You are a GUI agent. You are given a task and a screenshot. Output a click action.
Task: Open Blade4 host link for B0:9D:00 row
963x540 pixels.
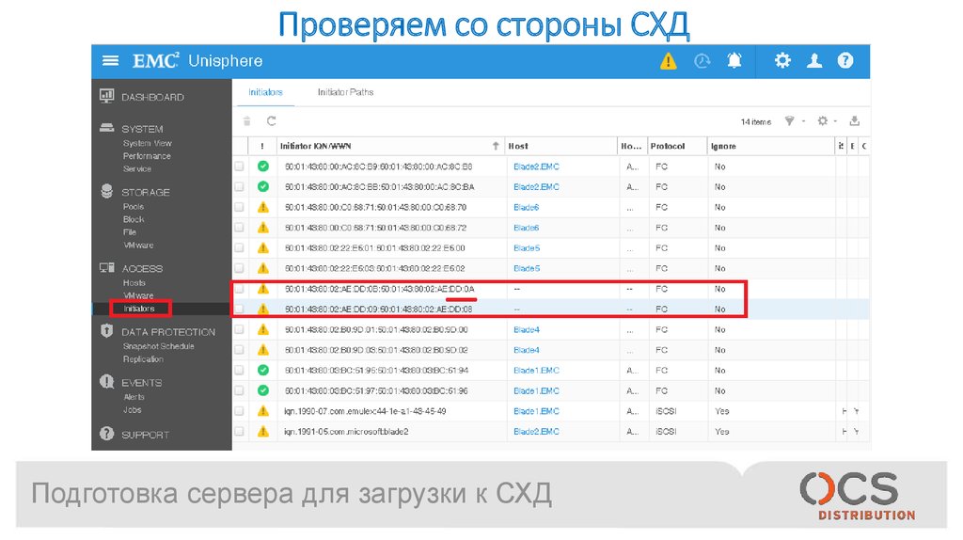tap(527, 329)
